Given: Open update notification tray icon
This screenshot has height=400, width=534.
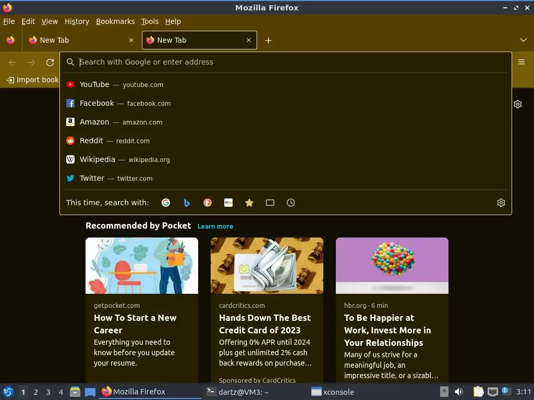Looking at the screenshot, I should tap(506, 391).
